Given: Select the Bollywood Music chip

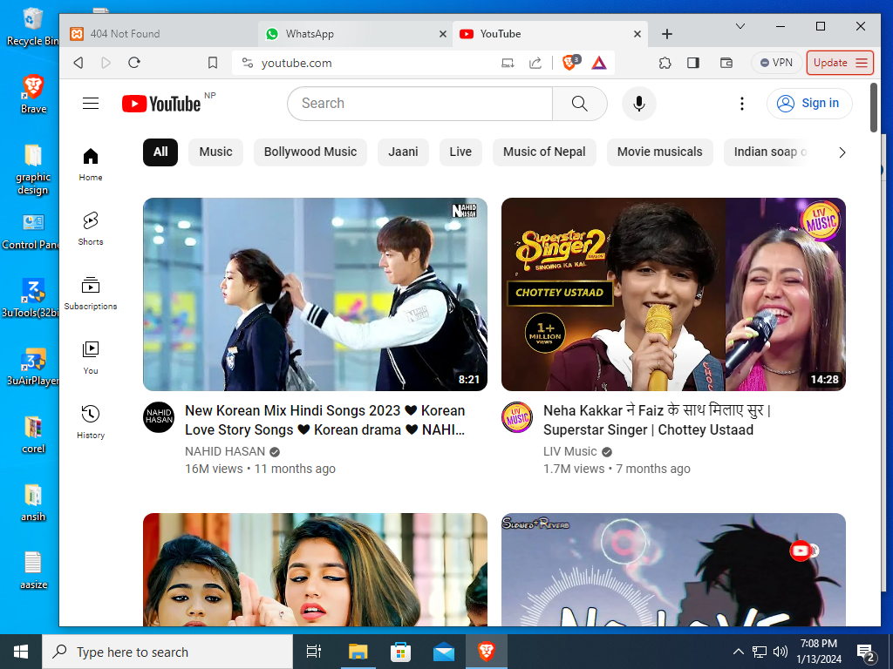Looking at the screenshot, I should [x=310, y=152].
